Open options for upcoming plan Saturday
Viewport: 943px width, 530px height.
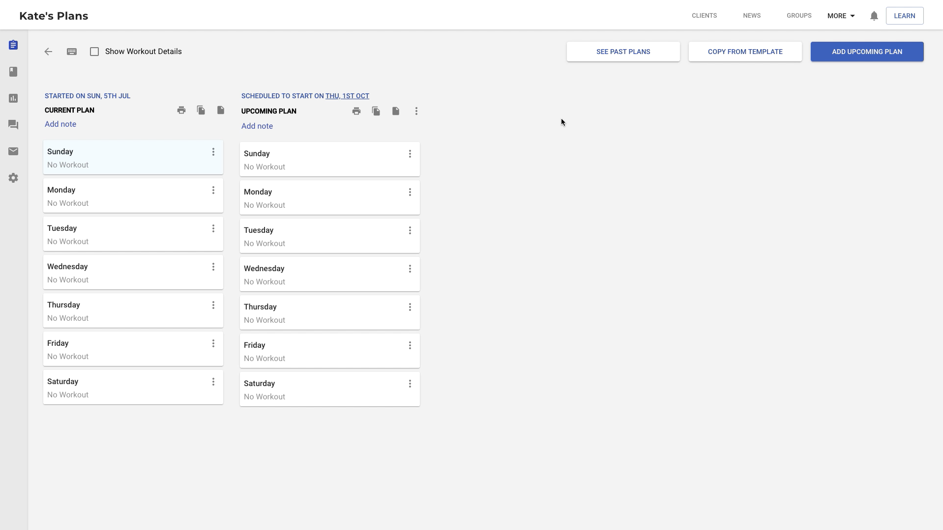[x=410, y=384]
